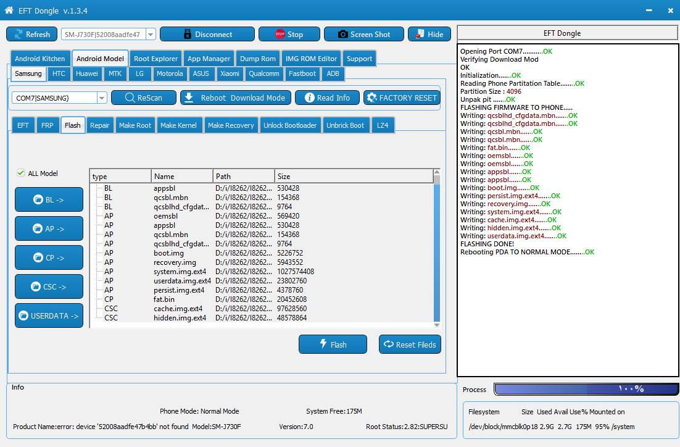
Task: Click the Read Info button
Action: pos(328,98)
